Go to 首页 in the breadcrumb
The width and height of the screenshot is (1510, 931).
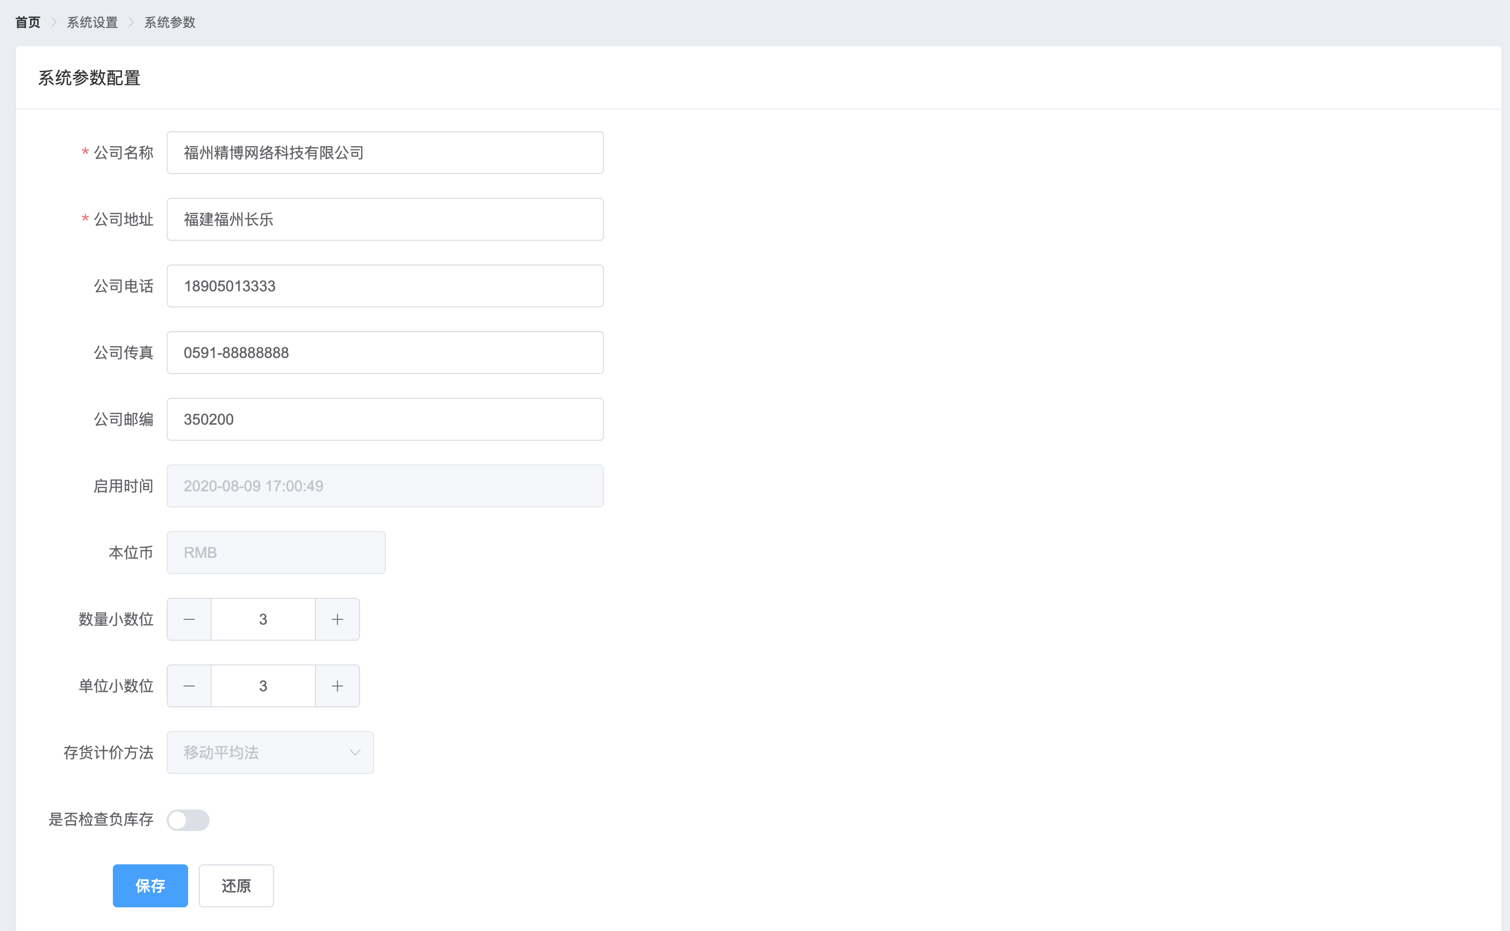[x=28, y=22]
